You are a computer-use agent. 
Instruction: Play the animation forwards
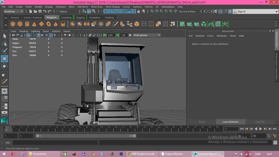point(261,129)
